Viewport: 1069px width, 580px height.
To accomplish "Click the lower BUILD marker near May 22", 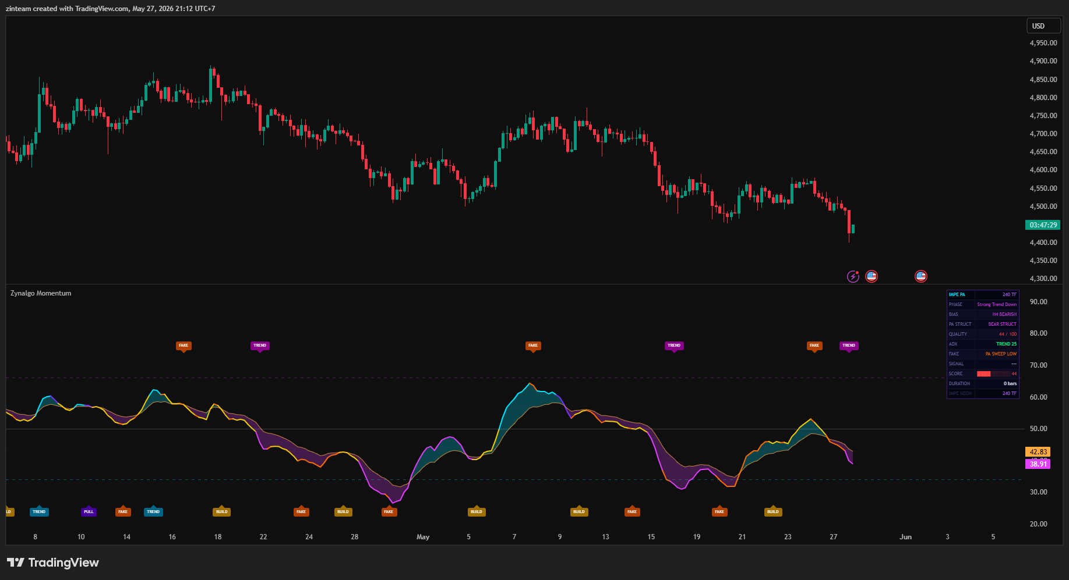I will [773, 511].
